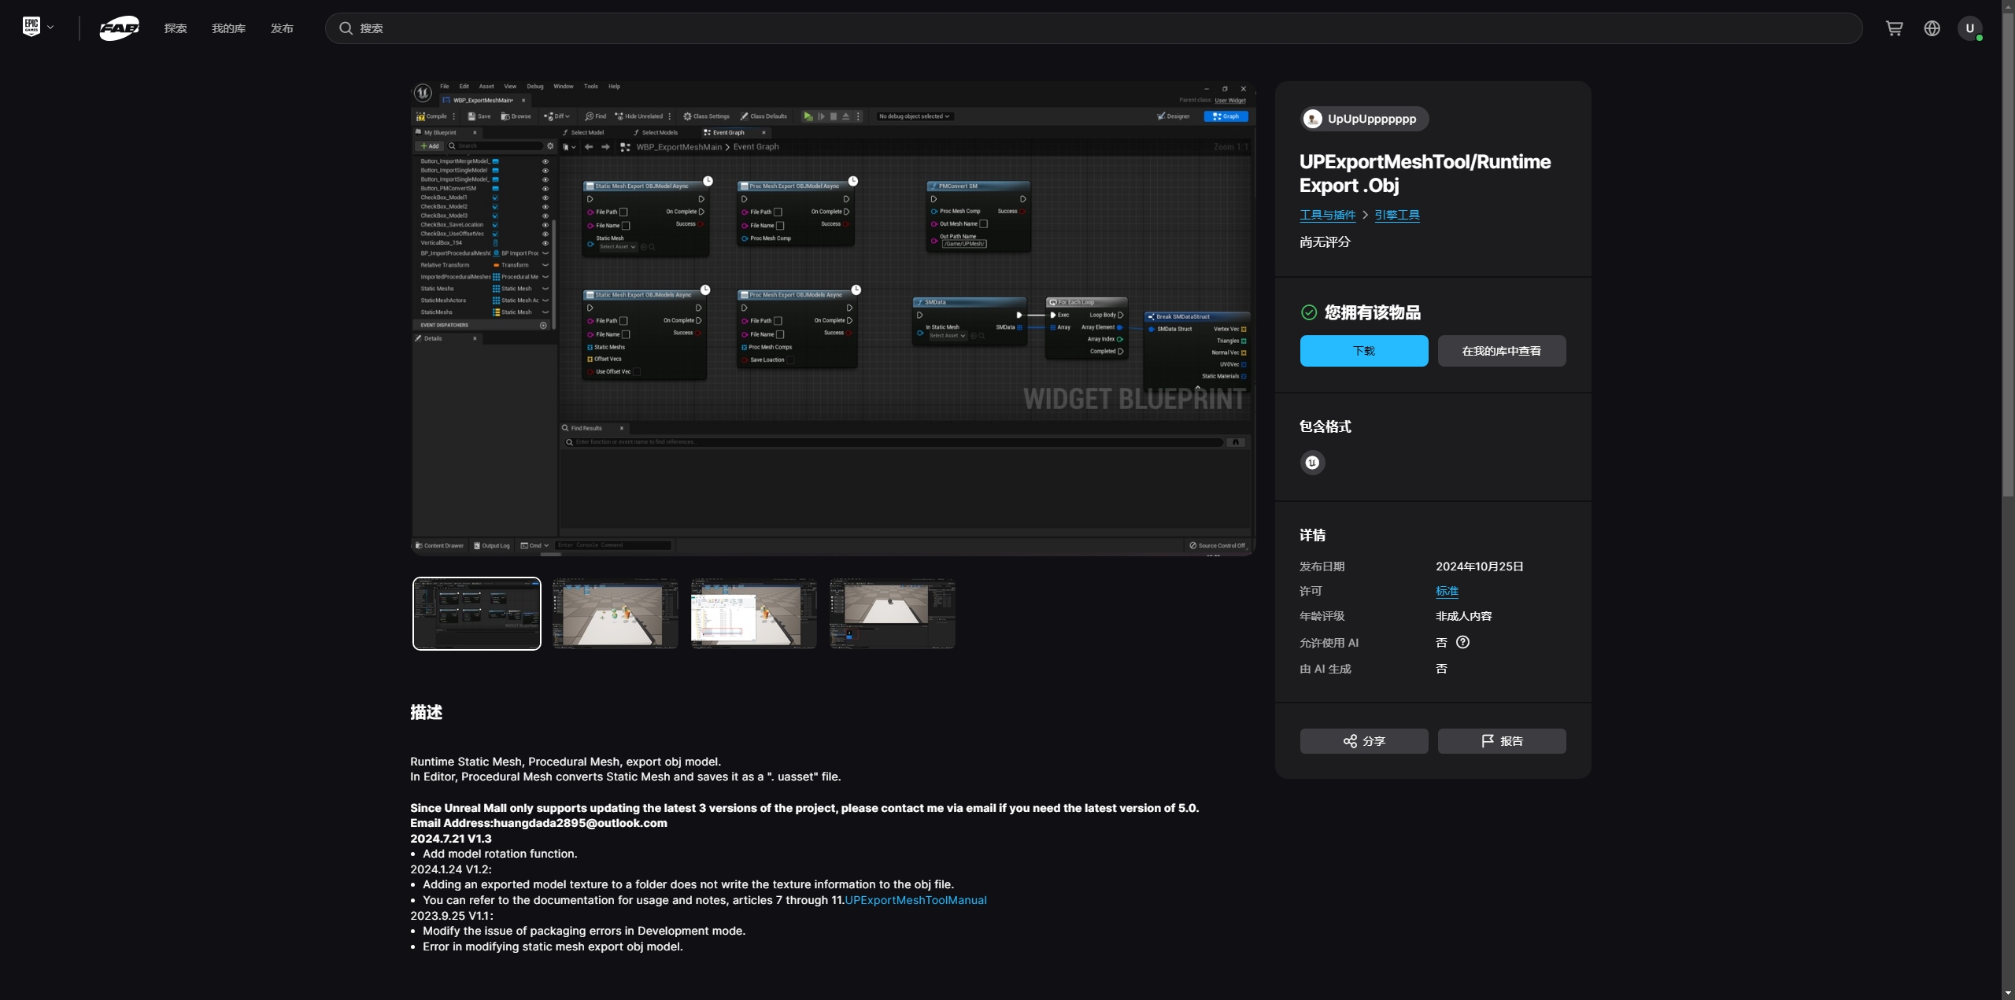Click the magnifier icon in search bar
This screenshot has height=1000, width=2015.
346,28
